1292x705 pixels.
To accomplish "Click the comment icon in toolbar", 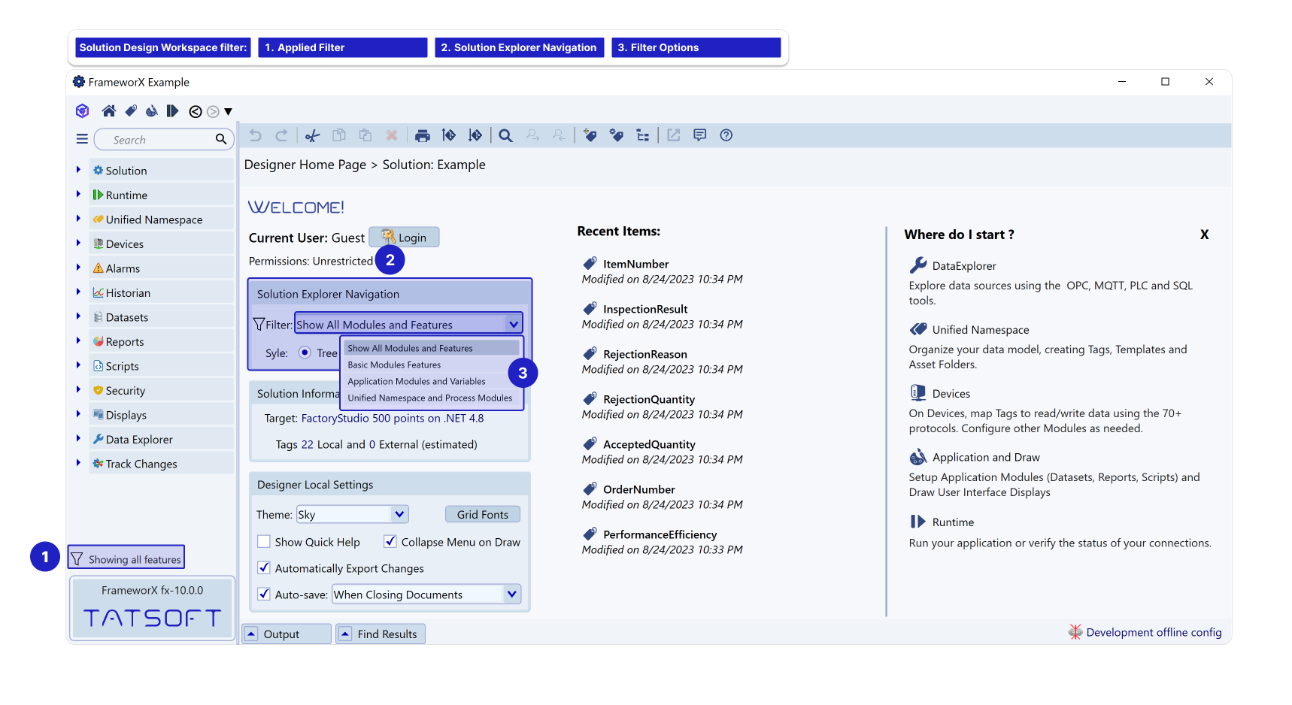I will coord(699,135).
